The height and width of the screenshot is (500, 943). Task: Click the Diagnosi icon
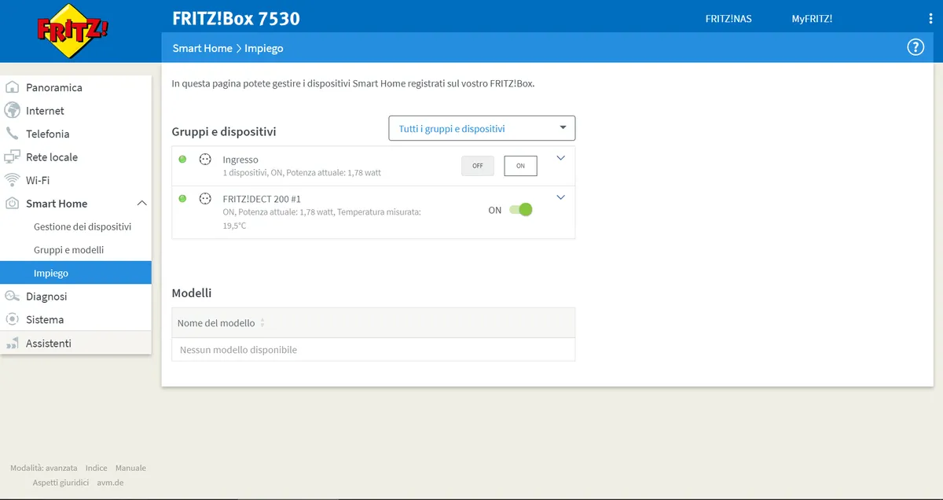point(12,296)
